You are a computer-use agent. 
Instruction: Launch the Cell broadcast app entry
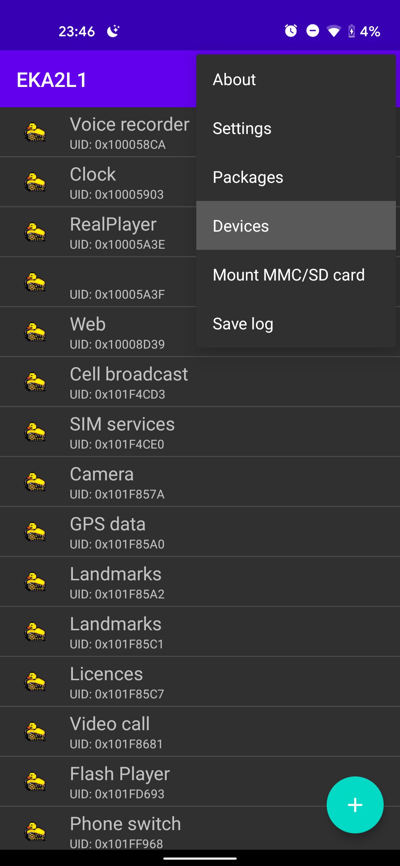click(x=200, y=382)
